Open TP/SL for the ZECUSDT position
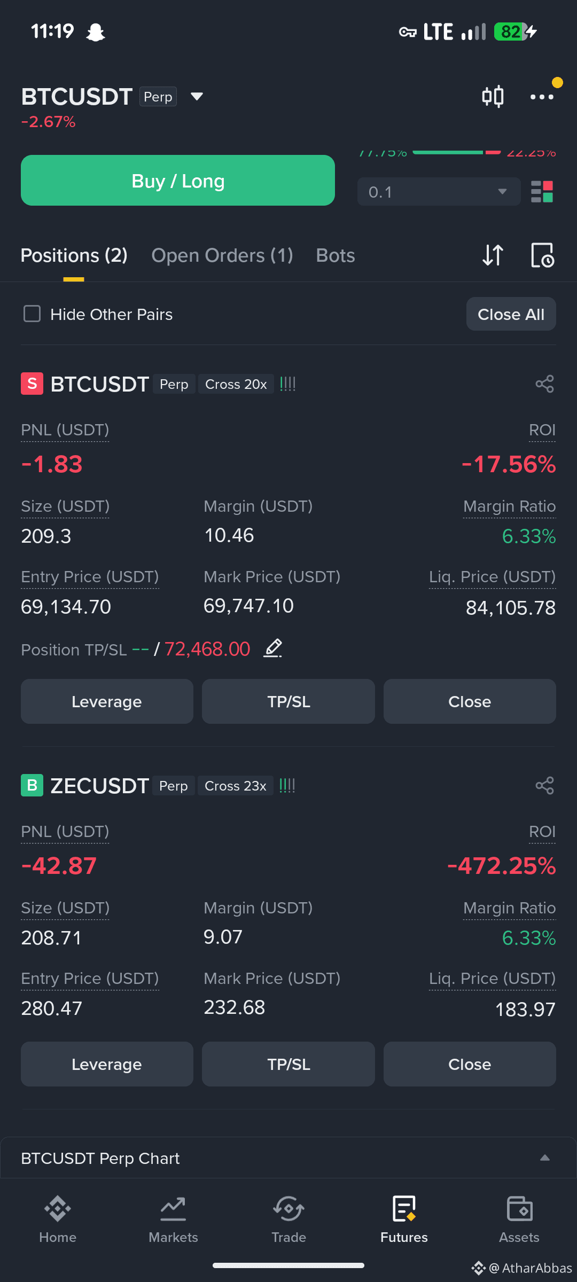 (x=288, y=1064)
